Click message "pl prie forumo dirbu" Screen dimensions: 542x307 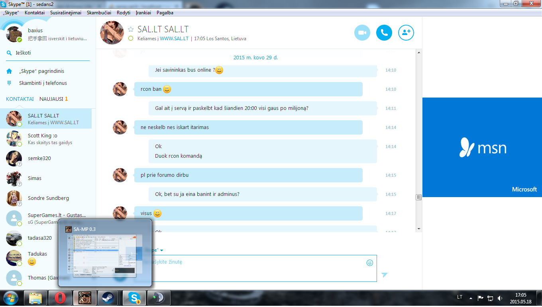pos(248,175)
